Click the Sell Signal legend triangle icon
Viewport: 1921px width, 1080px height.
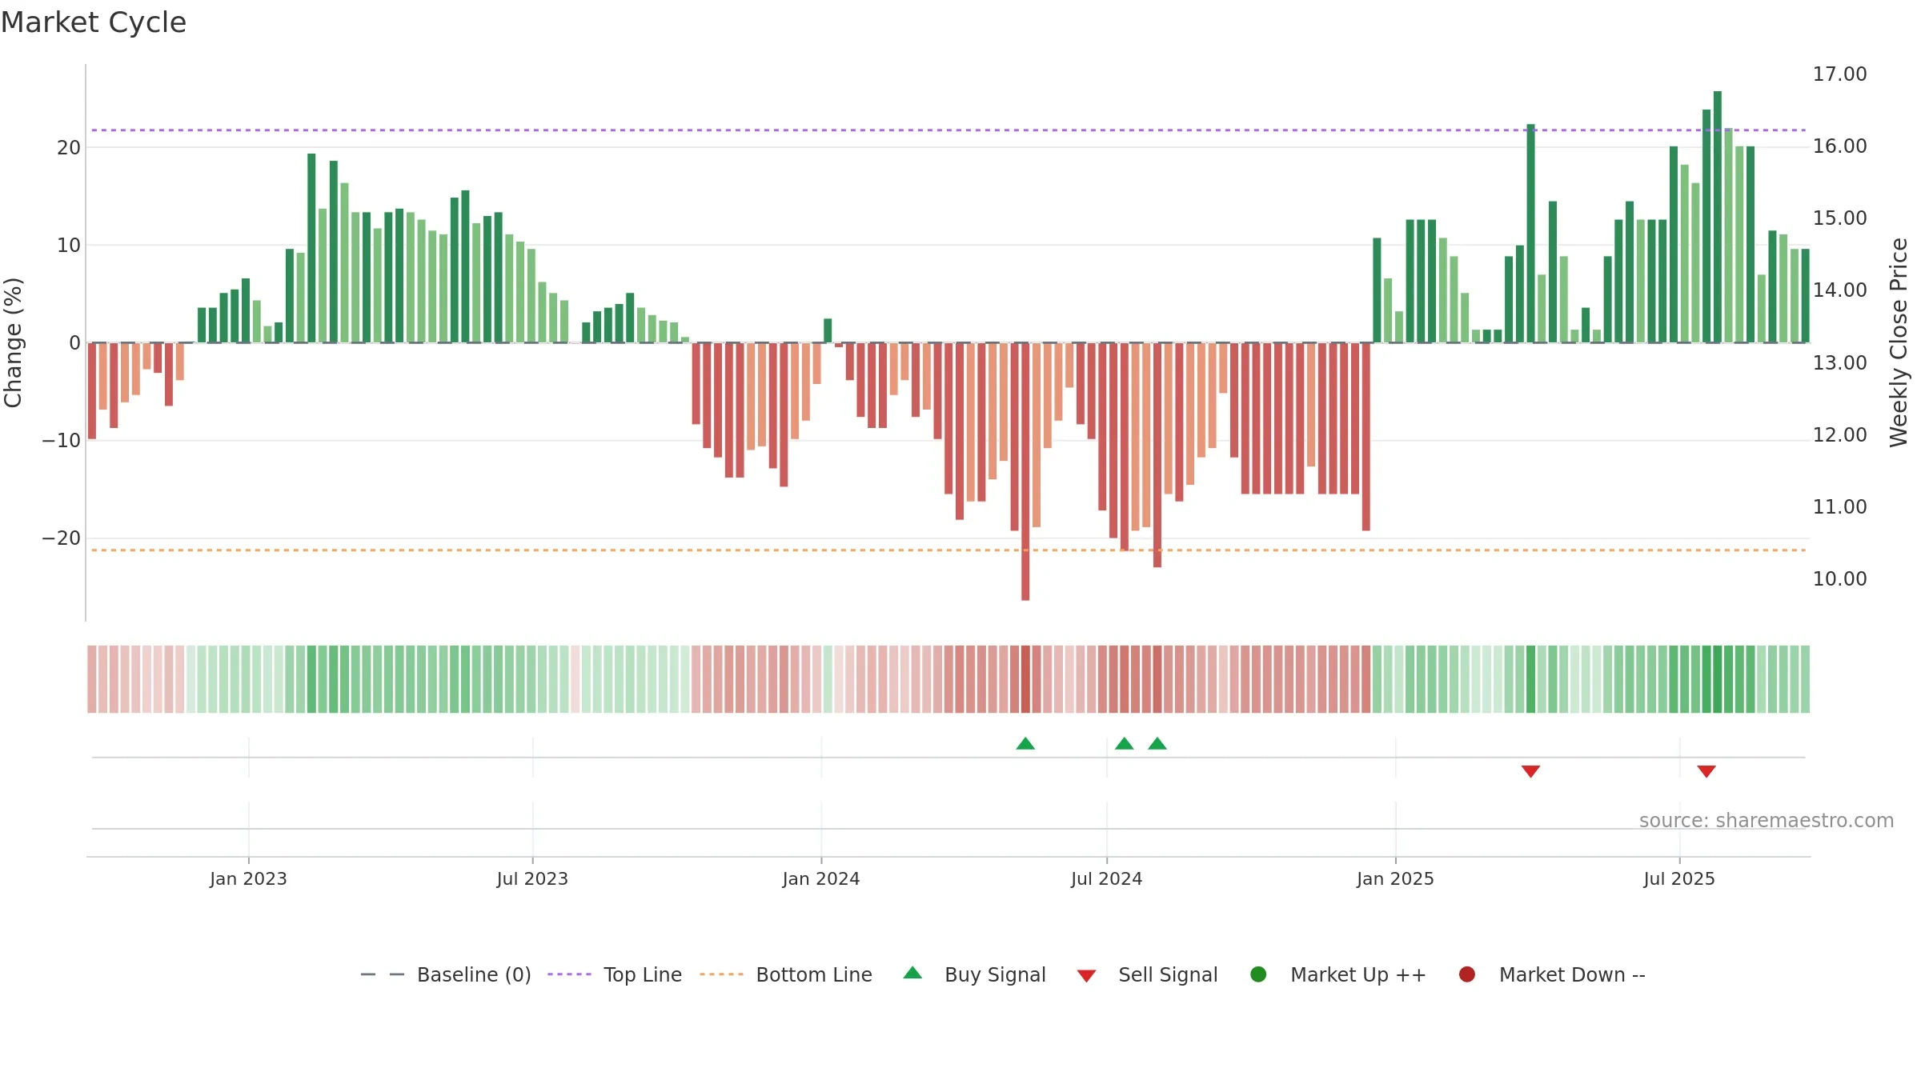pyautogui.click(x=1086, y=976)
